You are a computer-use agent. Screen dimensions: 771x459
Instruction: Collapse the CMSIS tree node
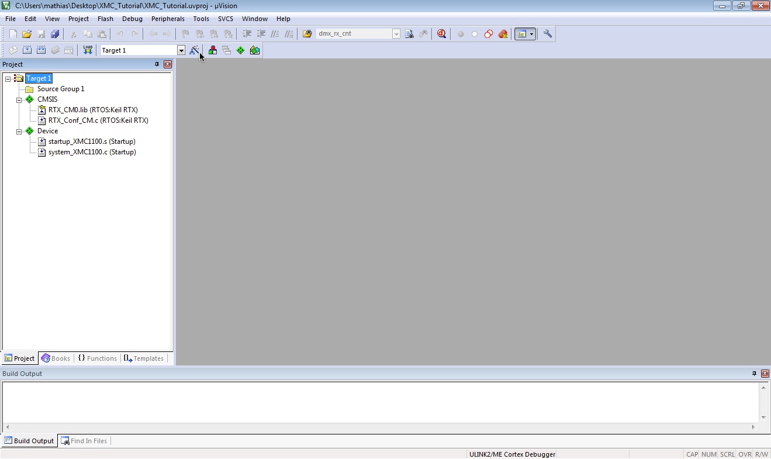pos(19,99)
